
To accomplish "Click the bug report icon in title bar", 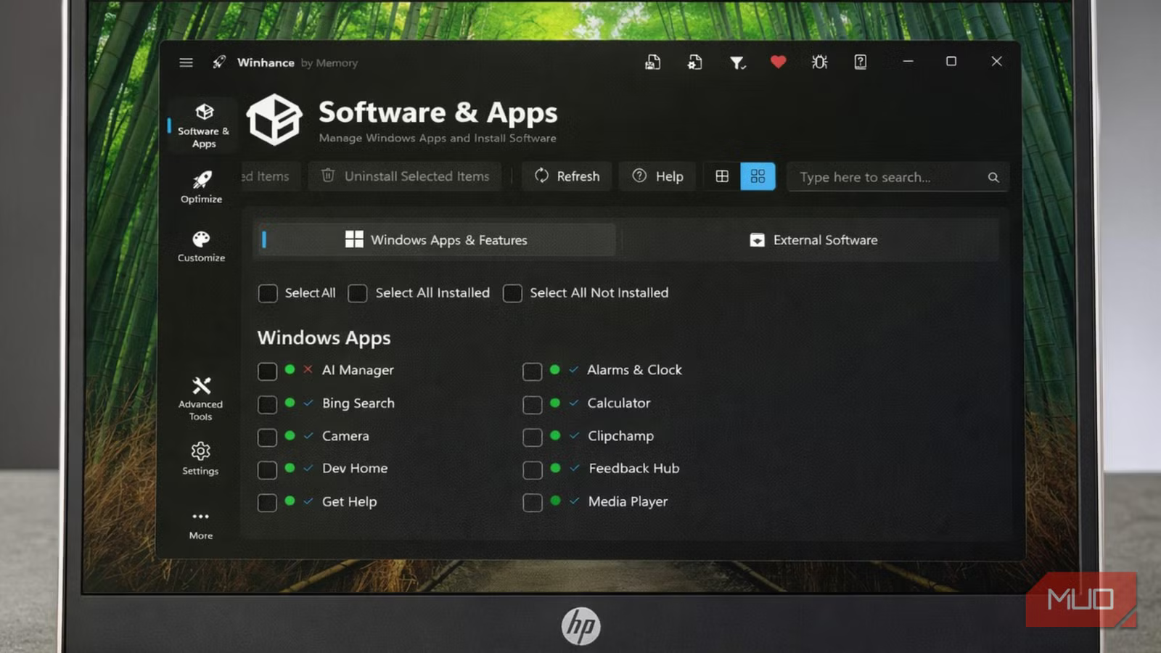I will (819, 62).
